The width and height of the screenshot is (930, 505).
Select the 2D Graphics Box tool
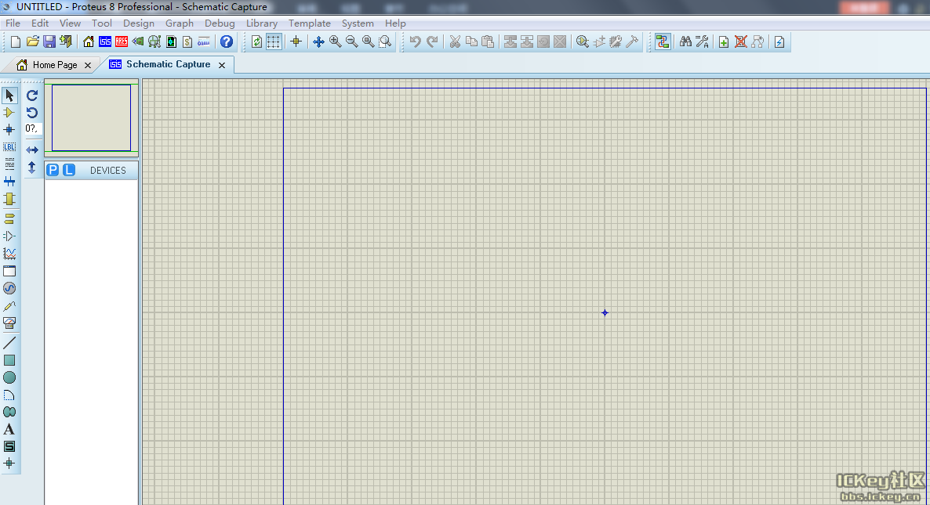(9, 360)
